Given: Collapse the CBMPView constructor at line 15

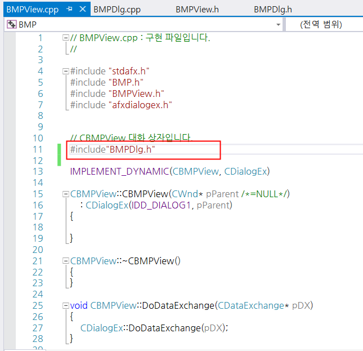Looking at the screenshot, I should pyautogui.click(x=66, y=194).
